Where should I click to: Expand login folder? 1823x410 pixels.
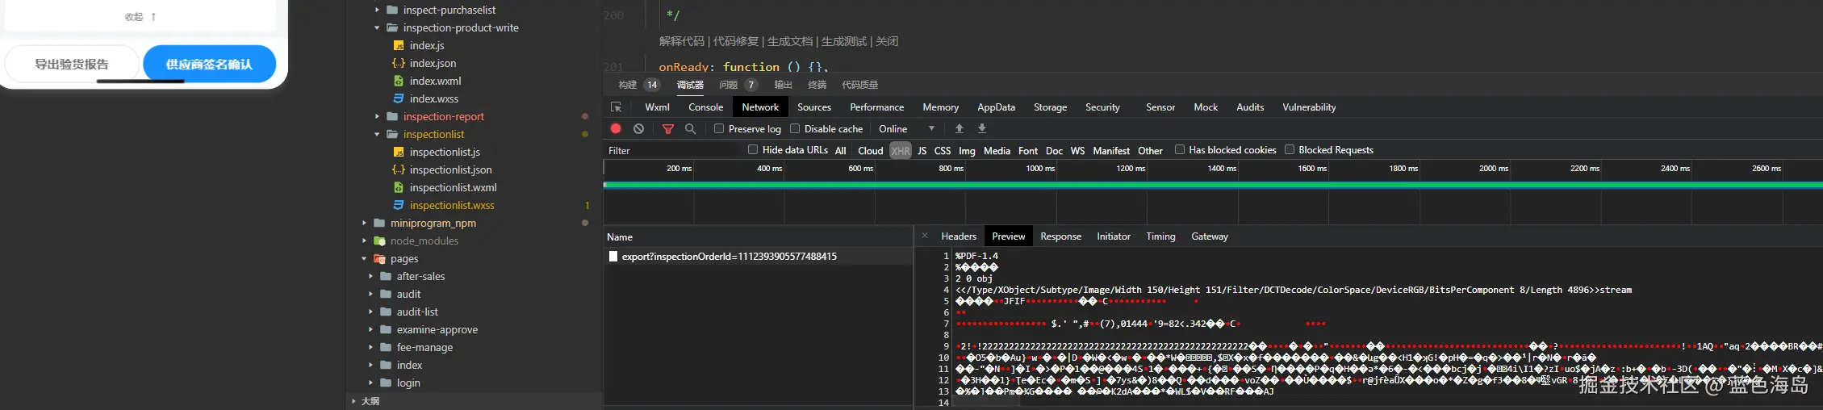click(370, 383)
